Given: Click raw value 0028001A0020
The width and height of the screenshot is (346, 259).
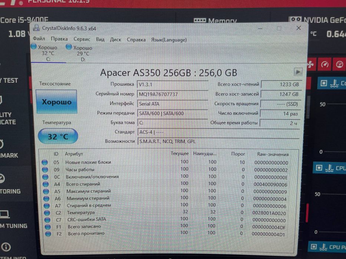Looking at the screenshot, I should click(x=269, y=213).
